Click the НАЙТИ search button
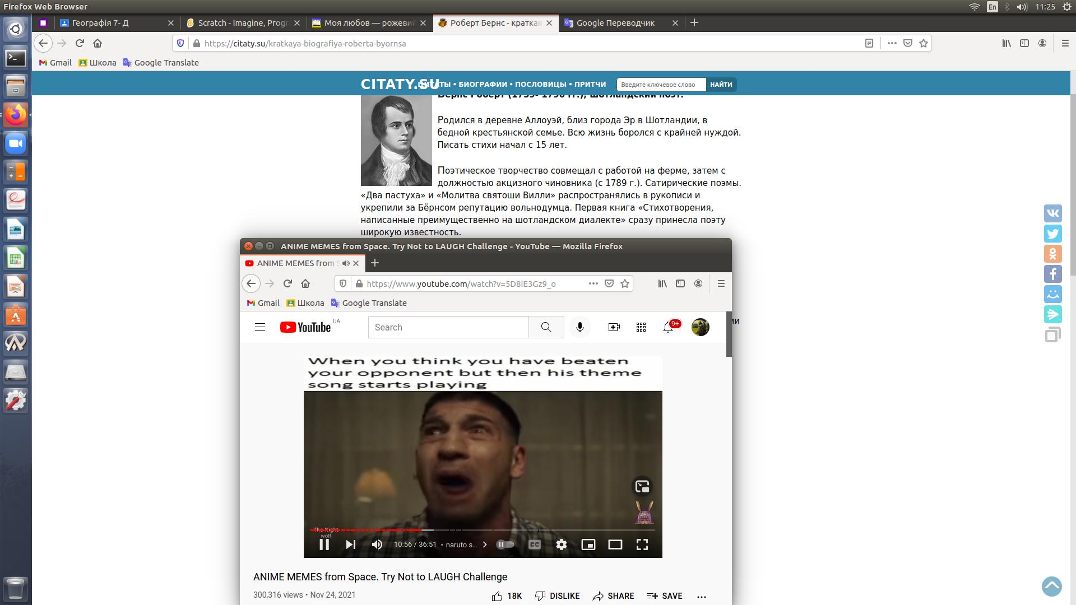Image resolution: width=1076 pixels, height=605 pixels. tap(721, 85)
